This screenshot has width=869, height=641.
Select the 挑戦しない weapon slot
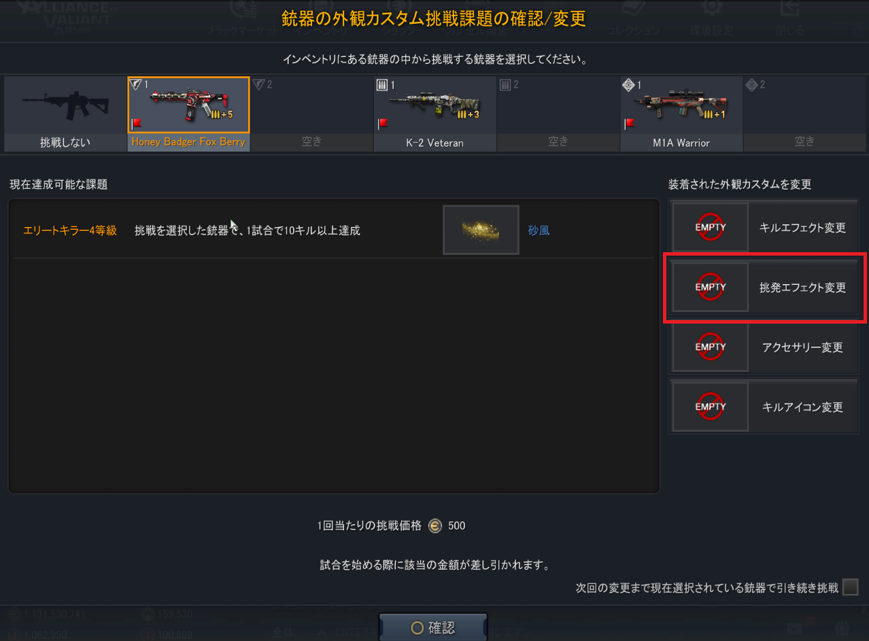65,114
